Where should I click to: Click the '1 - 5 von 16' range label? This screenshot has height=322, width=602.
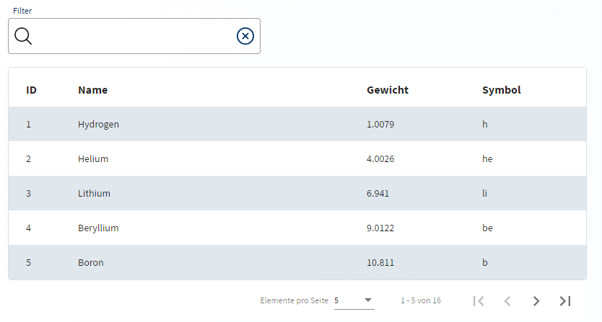[421, 300]
